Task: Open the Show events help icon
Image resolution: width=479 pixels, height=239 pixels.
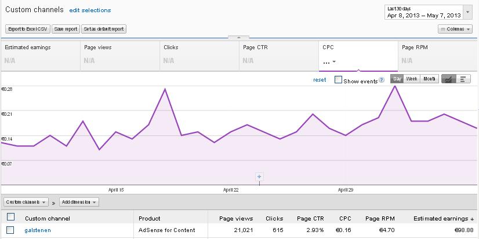Action: [382, 80]
